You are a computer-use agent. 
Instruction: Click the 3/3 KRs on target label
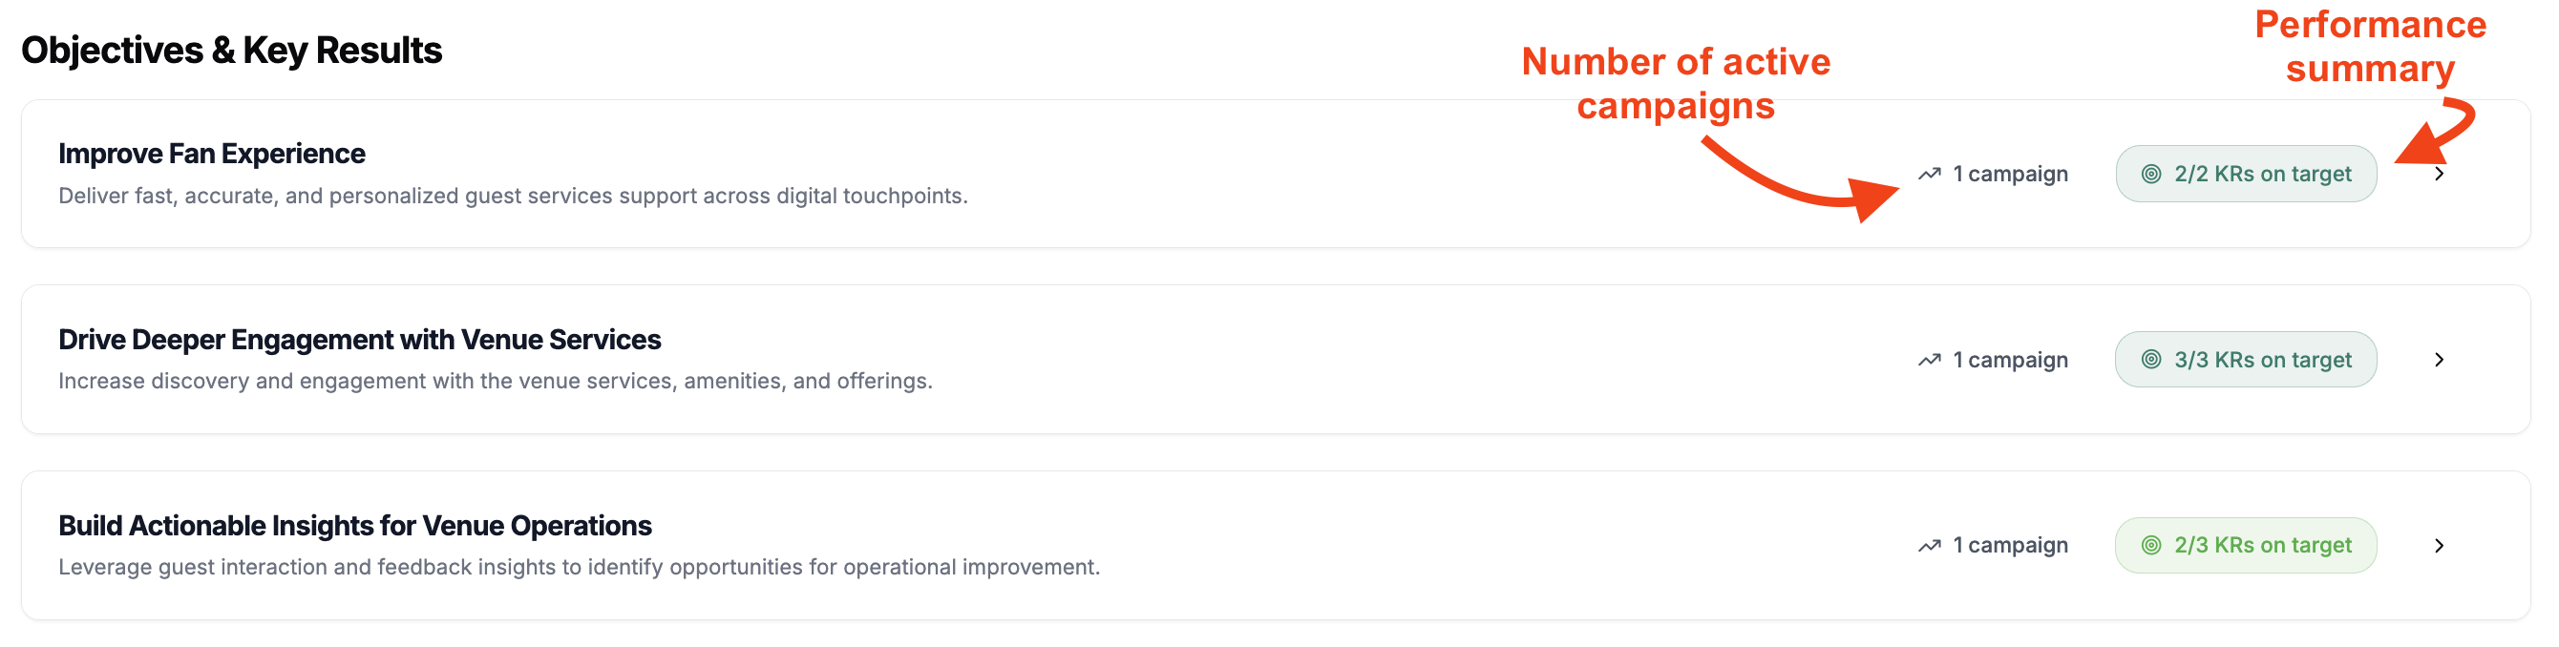[2262, 360]
